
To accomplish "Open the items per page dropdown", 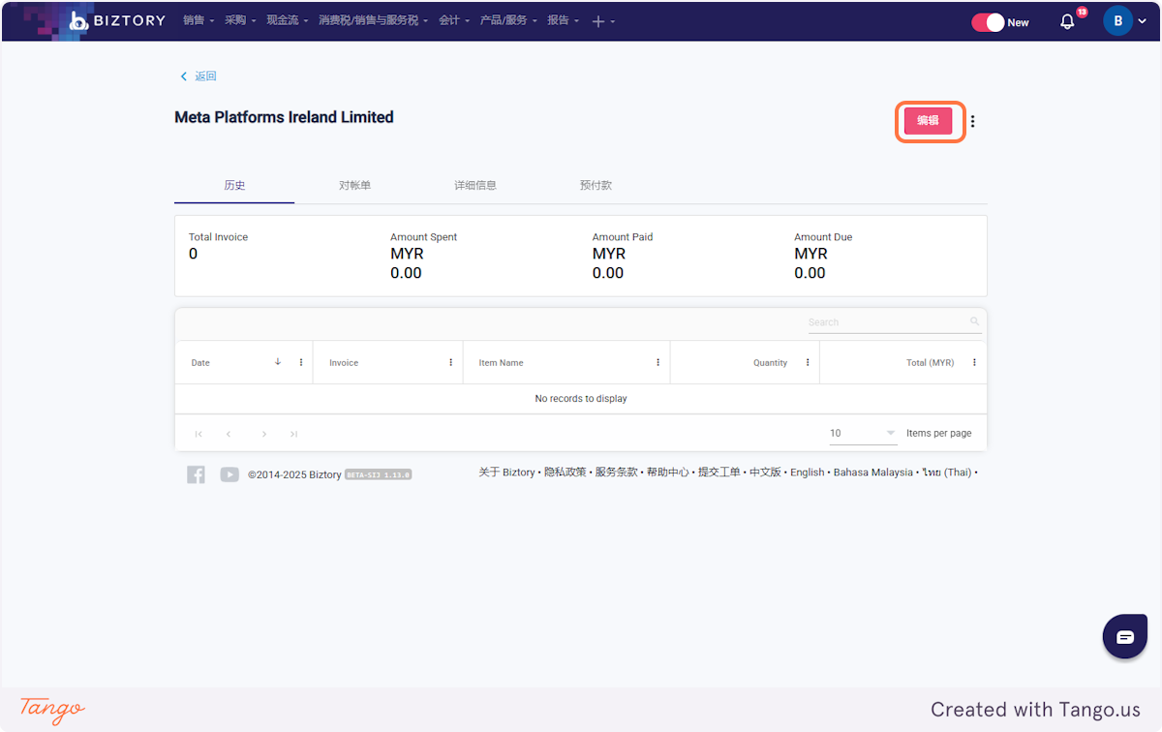I will coord(864,434).
